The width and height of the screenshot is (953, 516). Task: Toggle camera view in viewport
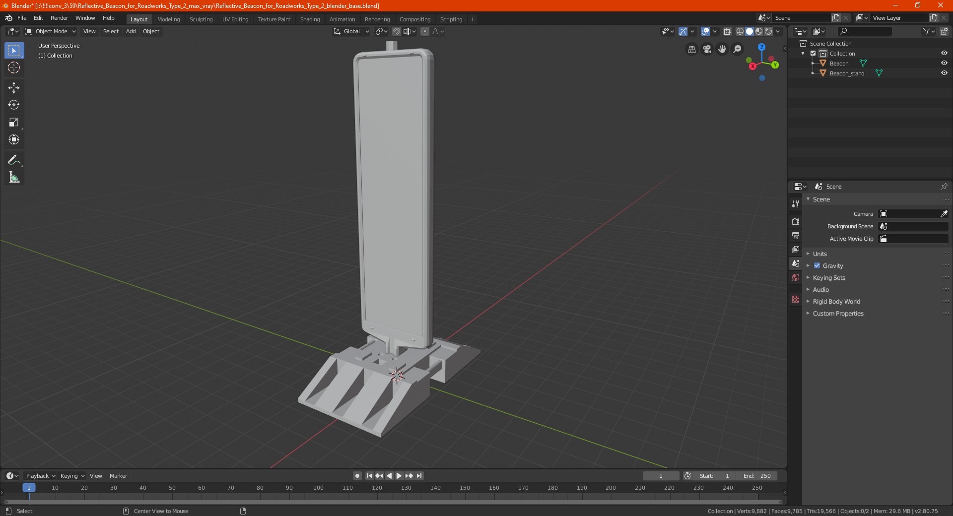click(x=707, y=49)
